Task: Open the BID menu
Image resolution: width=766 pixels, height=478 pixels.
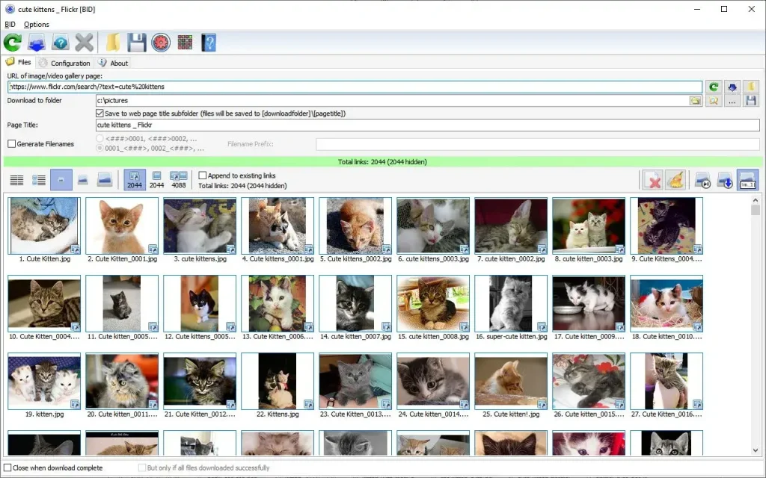Action: [x=10, y=24]
